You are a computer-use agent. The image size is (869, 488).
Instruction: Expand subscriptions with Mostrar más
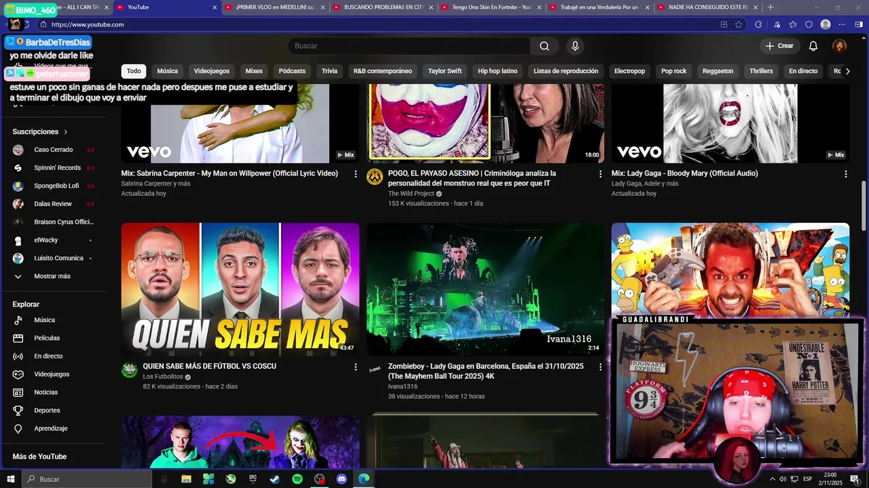[52, 277]
